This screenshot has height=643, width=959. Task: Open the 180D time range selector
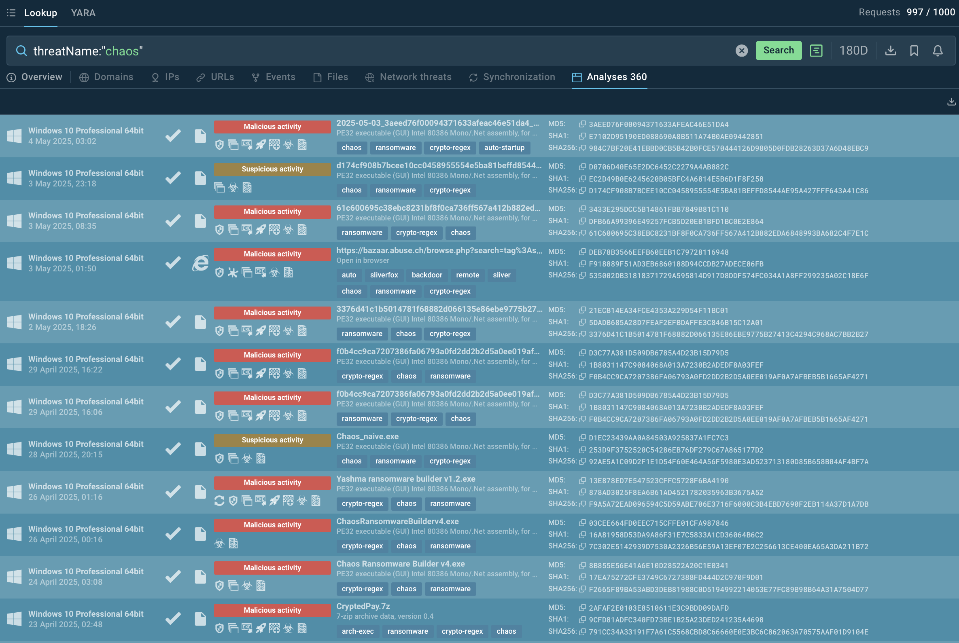pos(853,51)
